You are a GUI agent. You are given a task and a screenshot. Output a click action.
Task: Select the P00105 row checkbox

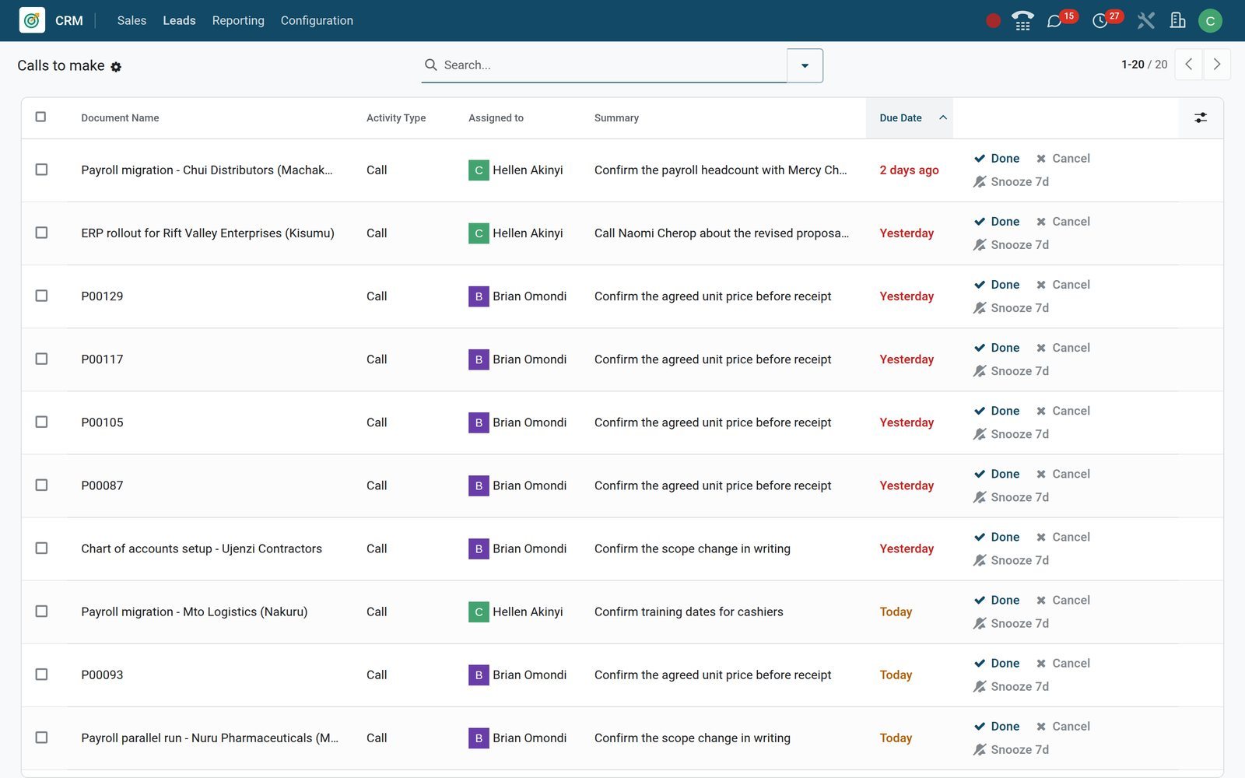[x=41, y=422]
